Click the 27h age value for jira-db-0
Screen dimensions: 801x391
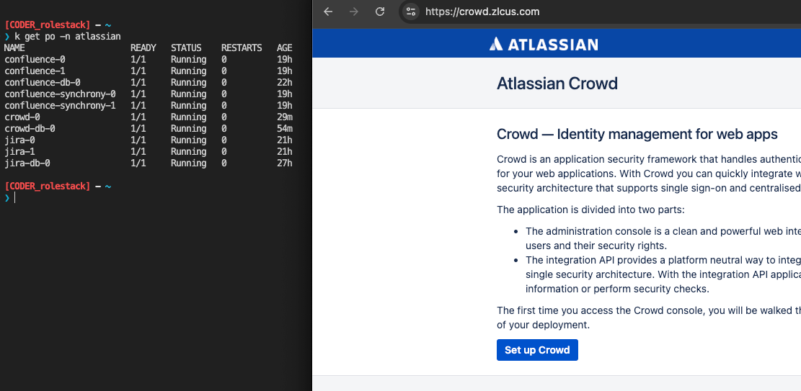(x=285, y=163)
